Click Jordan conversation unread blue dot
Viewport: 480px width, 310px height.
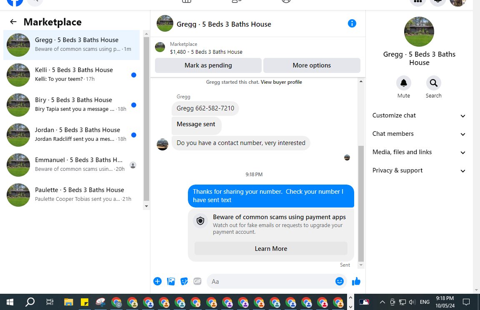click(134, 135)
